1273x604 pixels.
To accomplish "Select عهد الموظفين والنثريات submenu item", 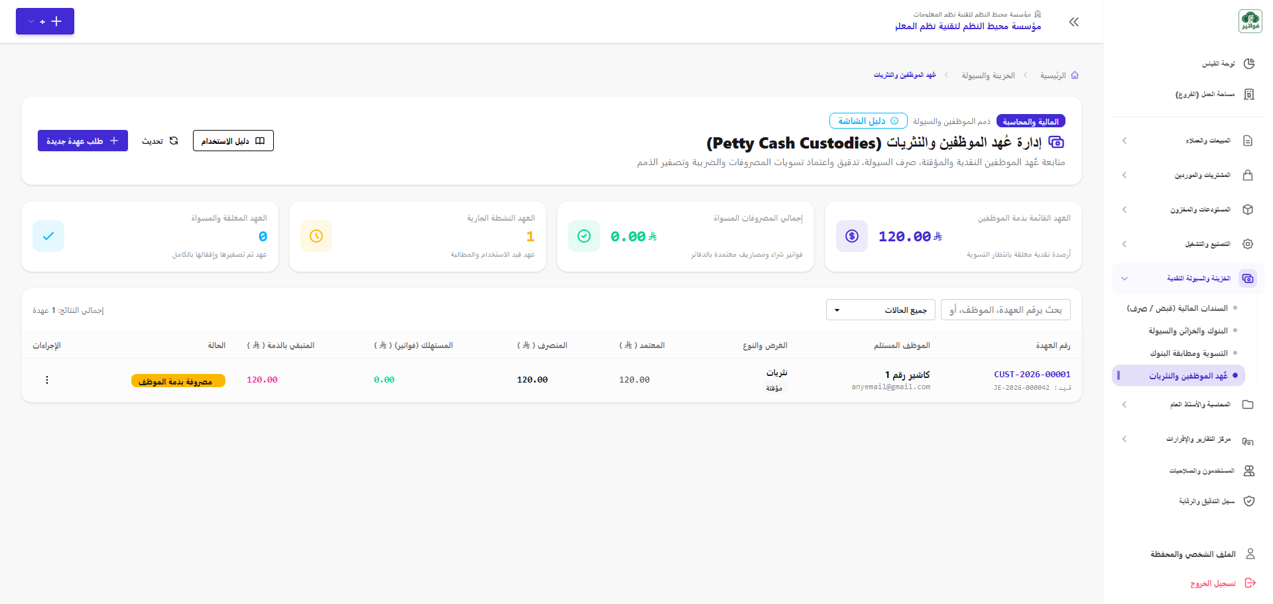I will (x=1178, y=376).
